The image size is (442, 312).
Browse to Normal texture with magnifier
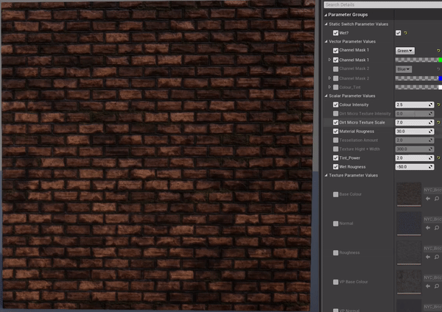437,227
